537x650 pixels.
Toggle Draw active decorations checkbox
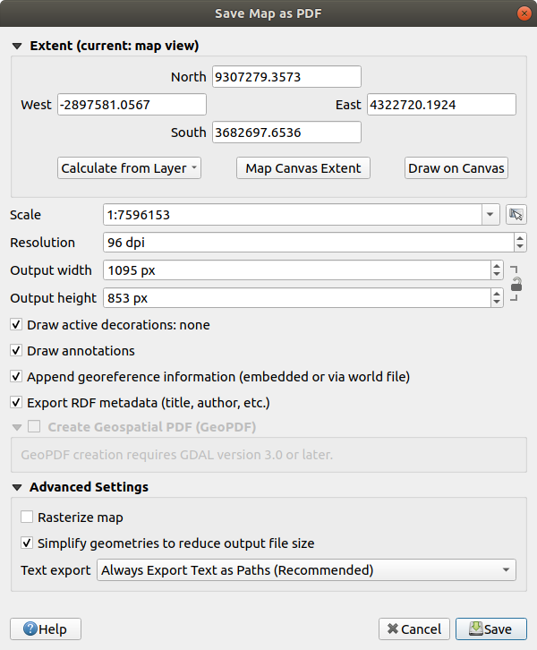pos(17,325)
